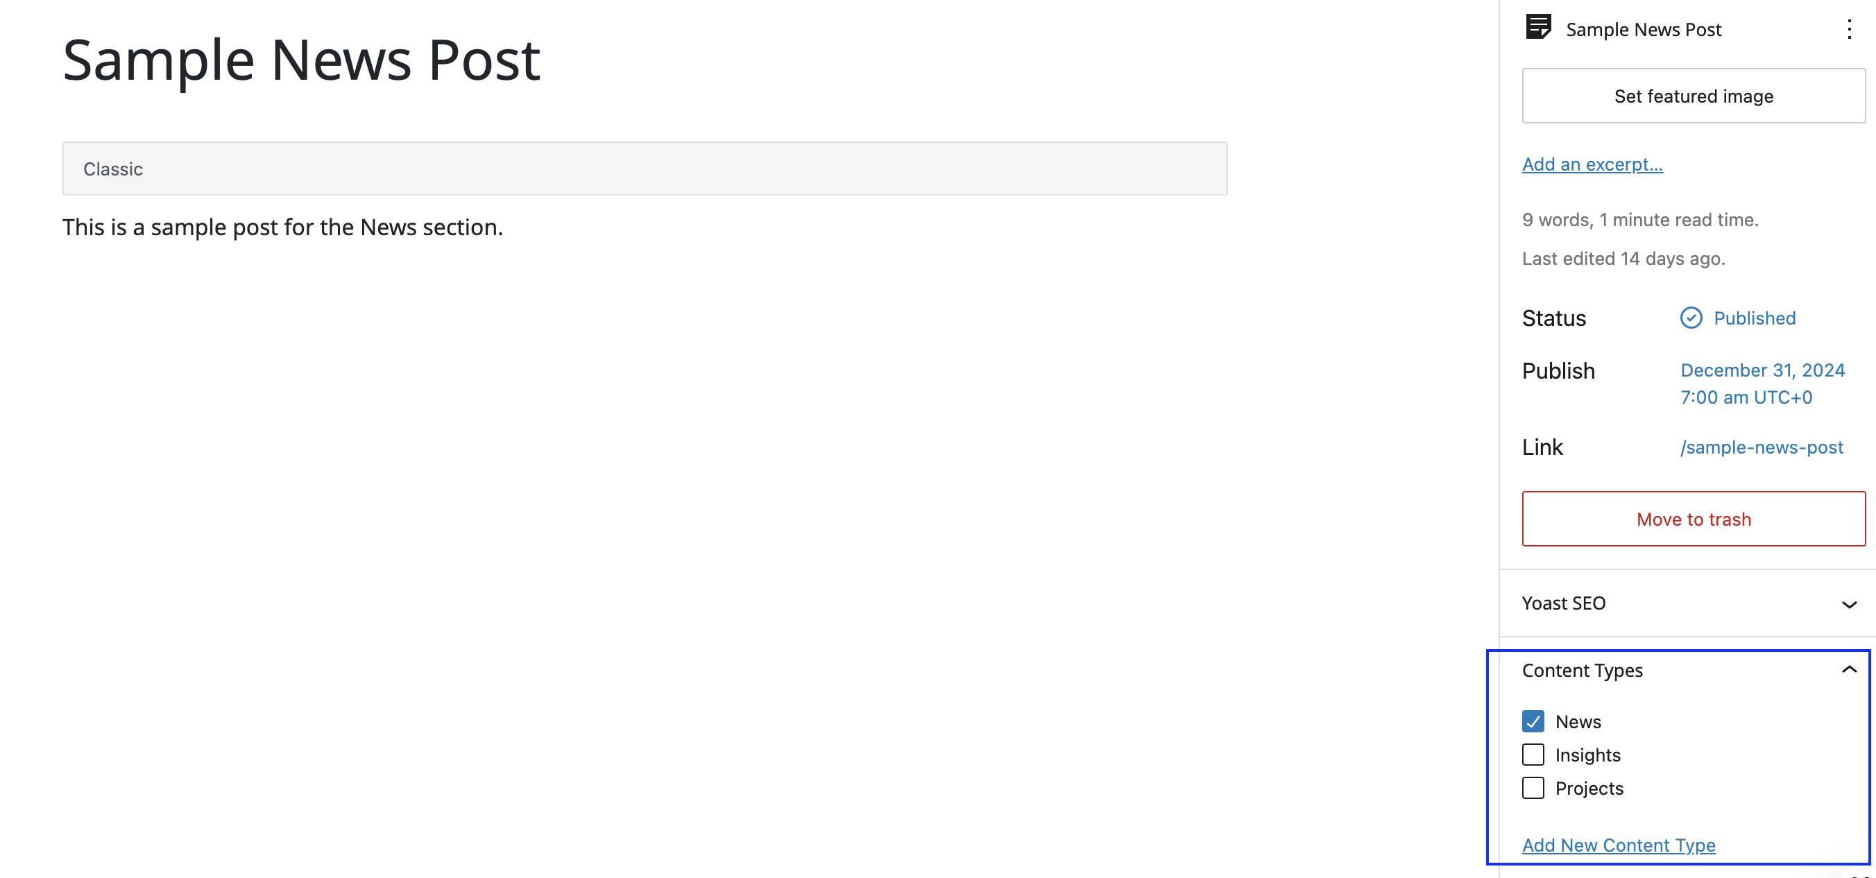The width and height of the screenshot is (1876, 878).
Task: Expand the Yoast SEO panel
Action: coord(1848,604)
